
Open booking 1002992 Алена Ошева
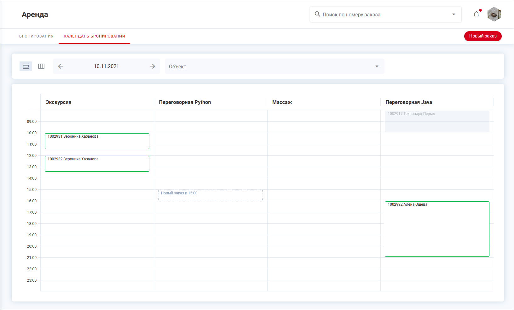pos(437,229)
